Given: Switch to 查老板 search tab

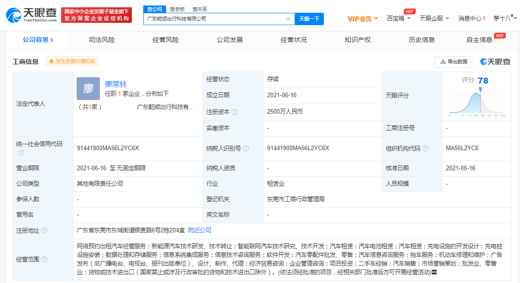Looking at the screenshot, I should (177, 9).
